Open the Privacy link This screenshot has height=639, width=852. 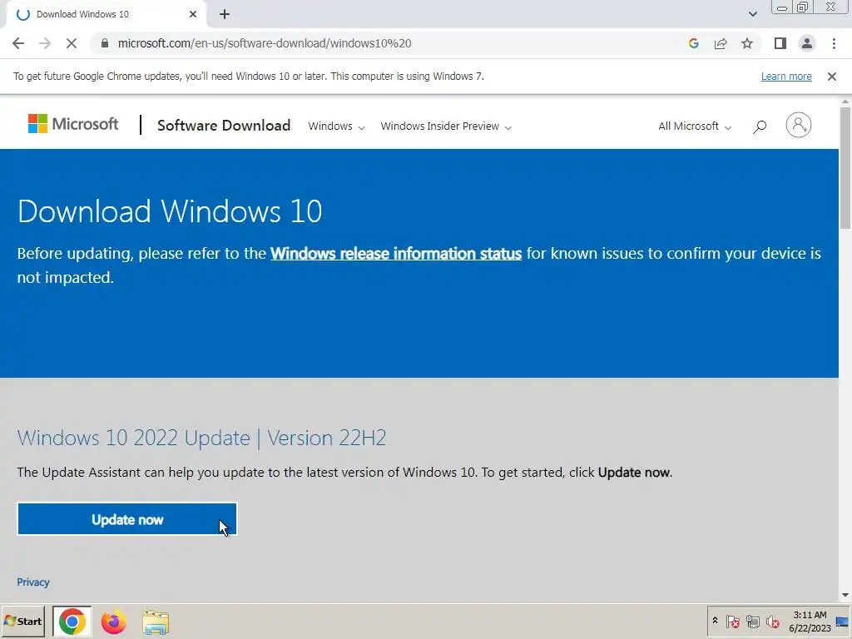[33, 582]
